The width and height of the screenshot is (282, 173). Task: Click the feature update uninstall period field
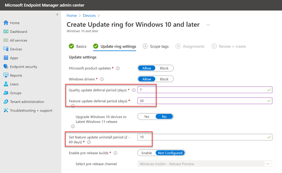point(205,137)
